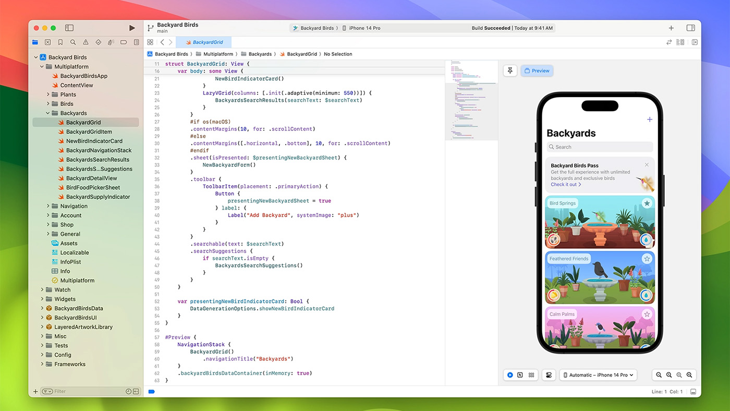Tap the Check it out link
This screenshot has height=411, width=730.
(x=566, y=184)
